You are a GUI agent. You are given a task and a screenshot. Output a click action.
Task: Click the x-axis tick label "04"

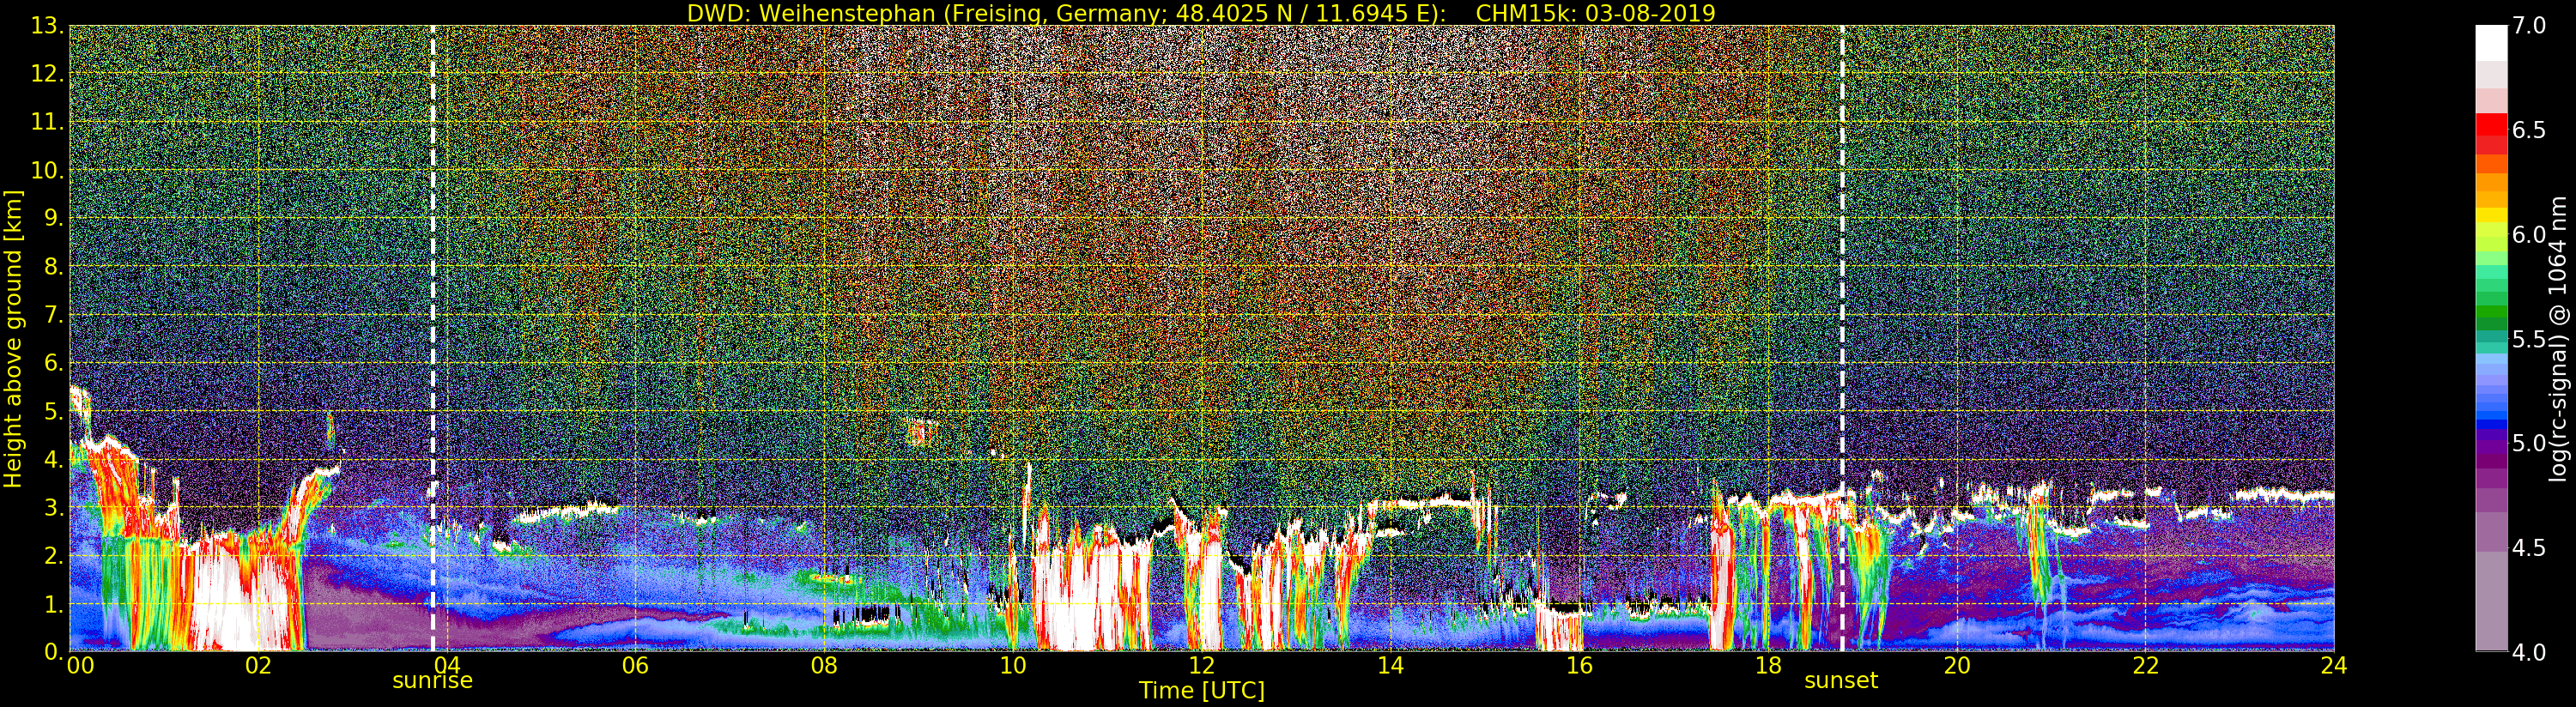pyautogui.click(x=446, y=666)
